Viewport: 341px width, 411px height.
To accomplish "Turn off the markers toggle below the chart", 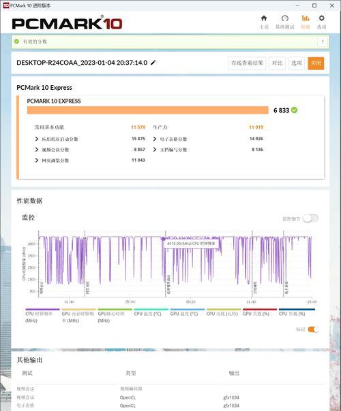I will 313,329.
